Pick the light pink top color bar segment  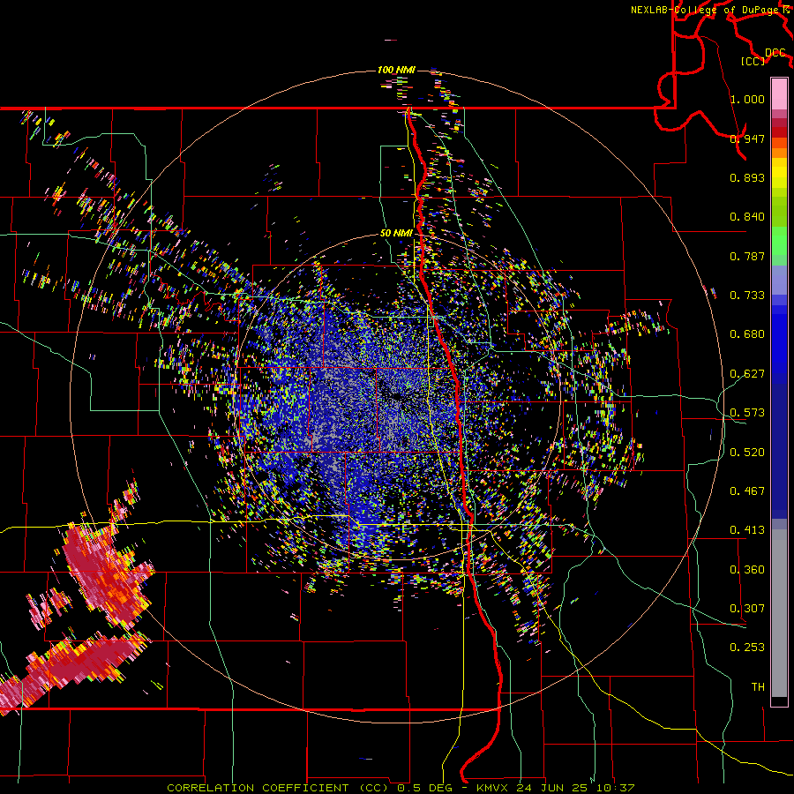[x=779, y=94]
